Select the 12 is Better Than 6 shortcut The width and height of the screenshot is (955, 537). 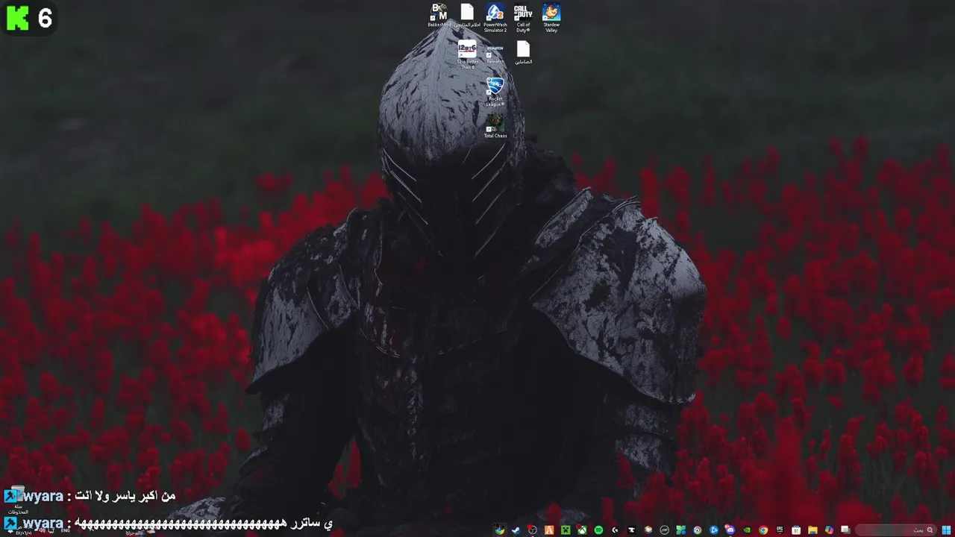point(467,55)
